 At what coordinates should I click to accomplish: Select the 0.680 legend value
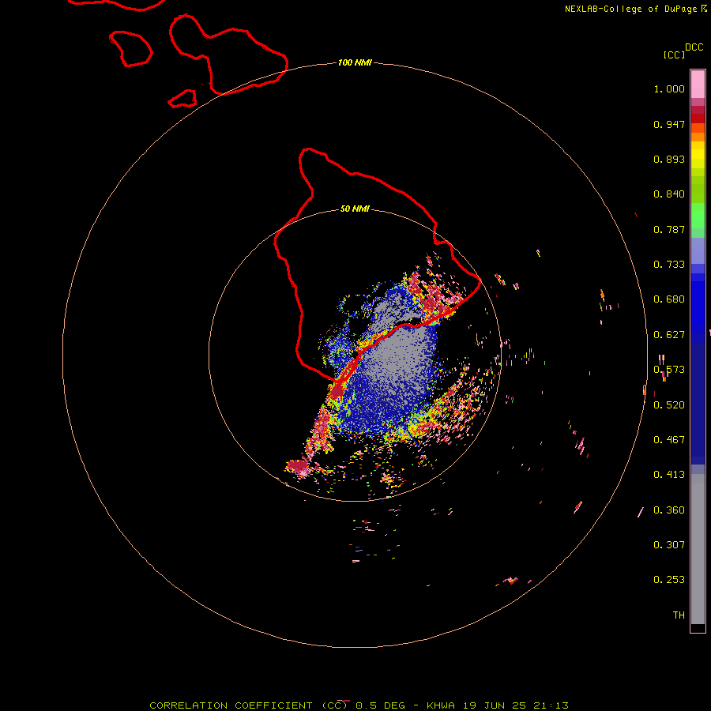point(669,299)
